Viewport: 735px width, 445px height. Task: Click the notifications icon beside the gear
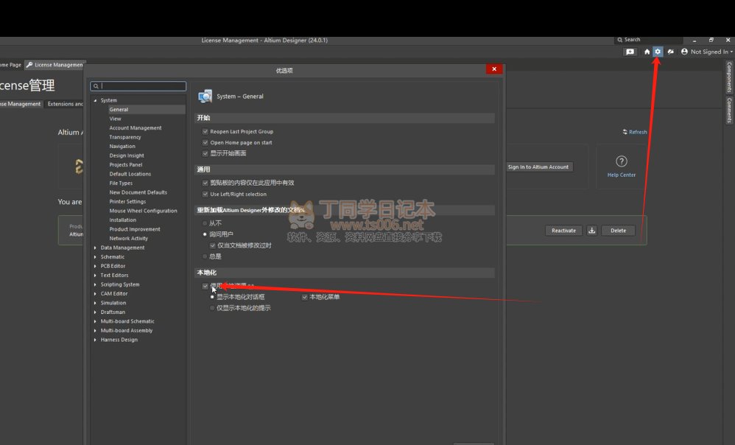pos(670,52)
